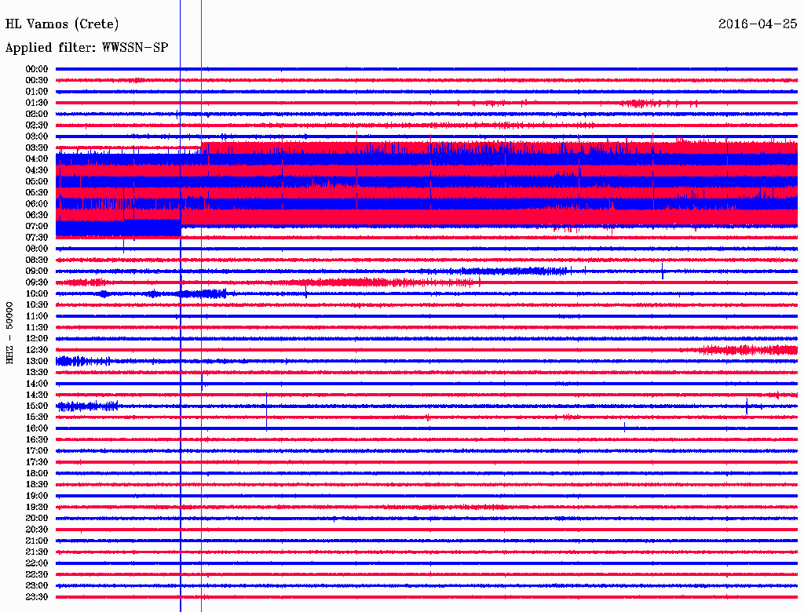This screenshot has width=804, height=612.
Task: Select the 15:00 time label
Action: [x=36, y=406]
